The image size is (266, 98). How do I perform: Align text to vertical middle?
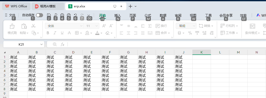(x=129, y=26)
